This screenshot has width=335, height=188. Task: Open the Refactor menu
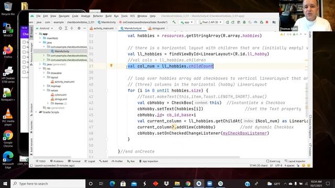pyautogui.click(x=98, y=16)
